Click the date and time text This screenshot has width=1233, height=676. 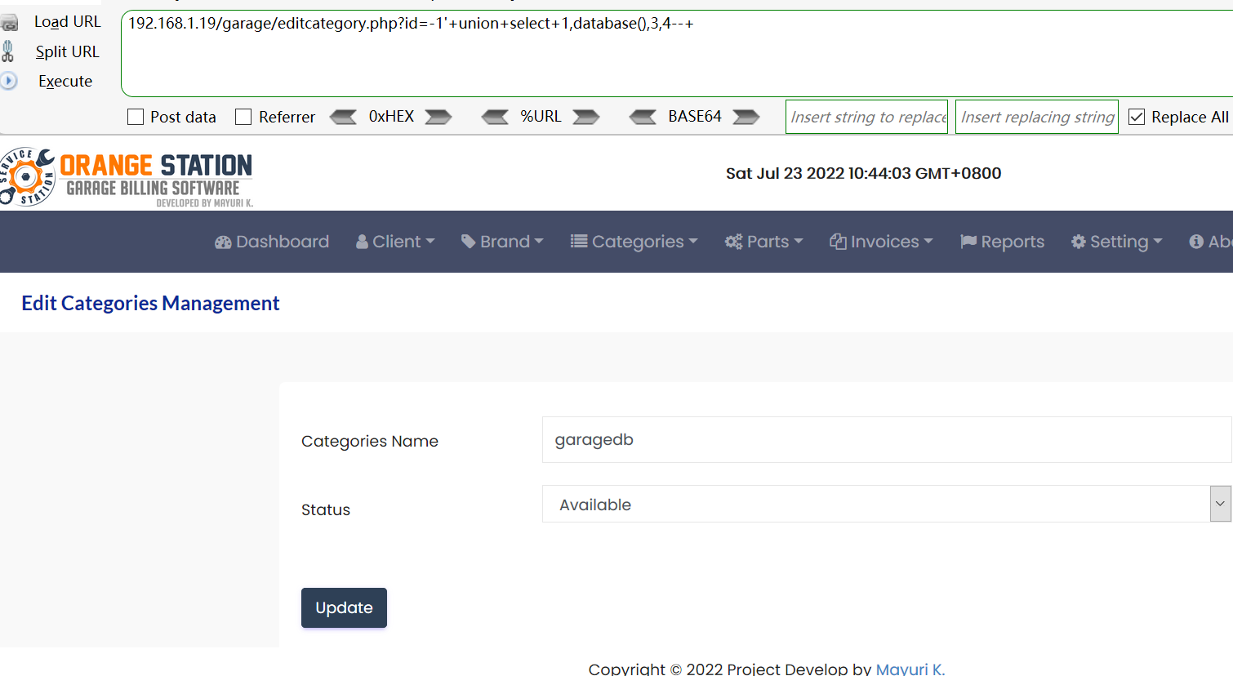863,173
